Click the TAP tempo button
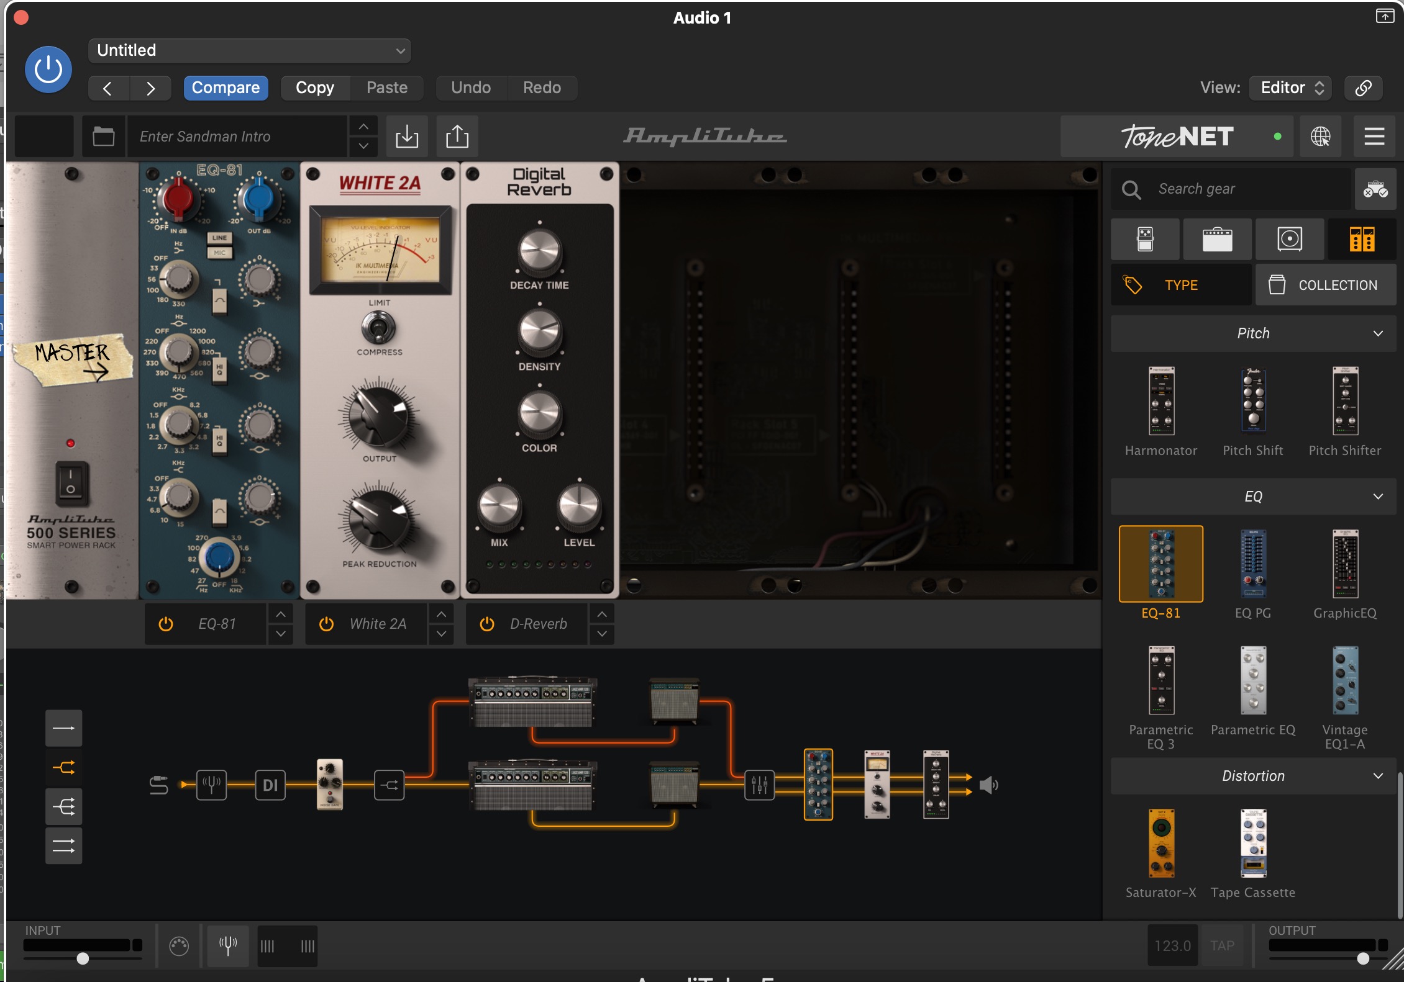This screenshot has height=982, width=1404. point(1222,945)
